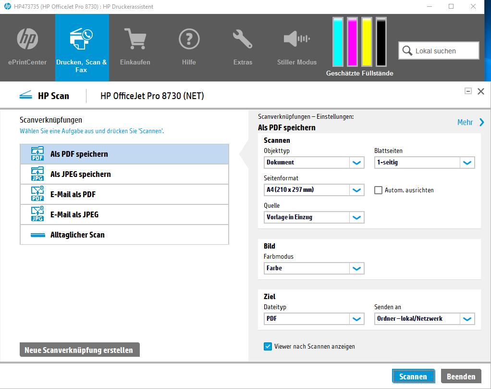
Task: Select the Als PDF speichern shortcut
Action: click(x=124, y=154)
